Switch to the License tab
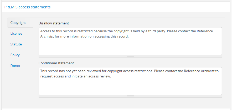Screen dimensions: 232x110 coord(16,33)
